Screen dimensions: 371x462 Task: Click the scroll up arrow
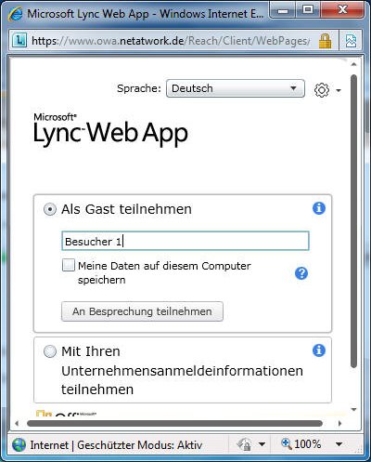point(354,64)
